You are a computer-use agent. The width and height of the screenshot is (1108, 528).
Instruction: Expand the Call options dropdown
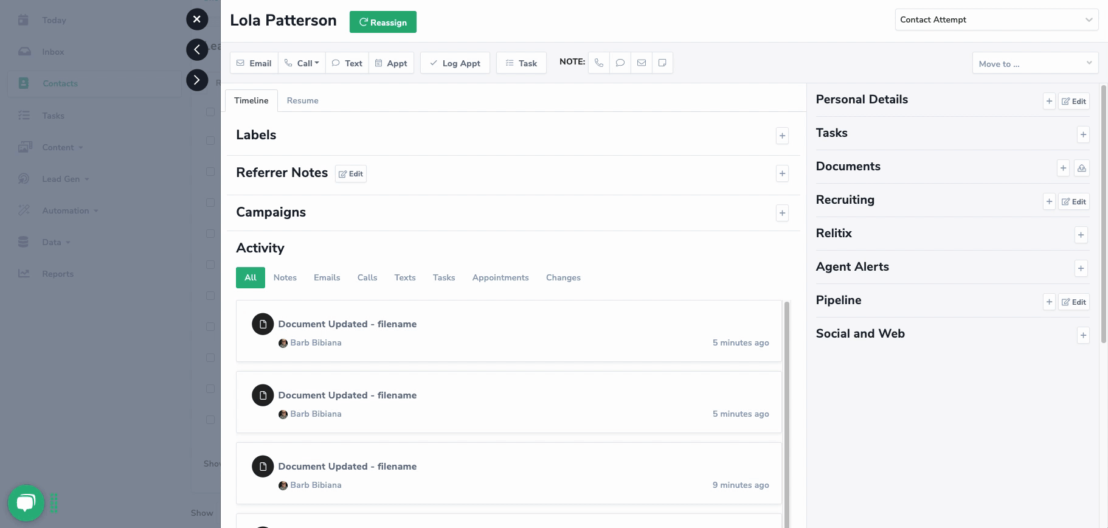click(x=316, y=63)
